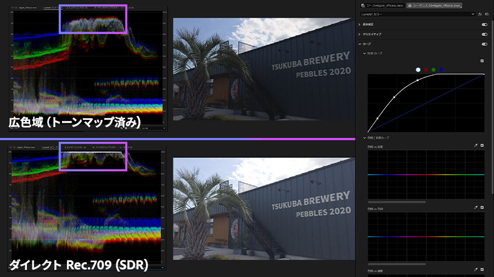Collapse the カーブ section
The height and width of the screenshot is (277, 494).
(x=360, y=44)
